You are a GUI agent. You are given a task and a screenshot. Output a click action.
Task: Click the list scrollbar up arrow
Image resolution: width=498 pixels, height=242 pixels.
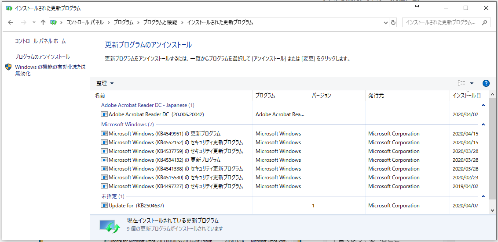click(x=493, y=94)
